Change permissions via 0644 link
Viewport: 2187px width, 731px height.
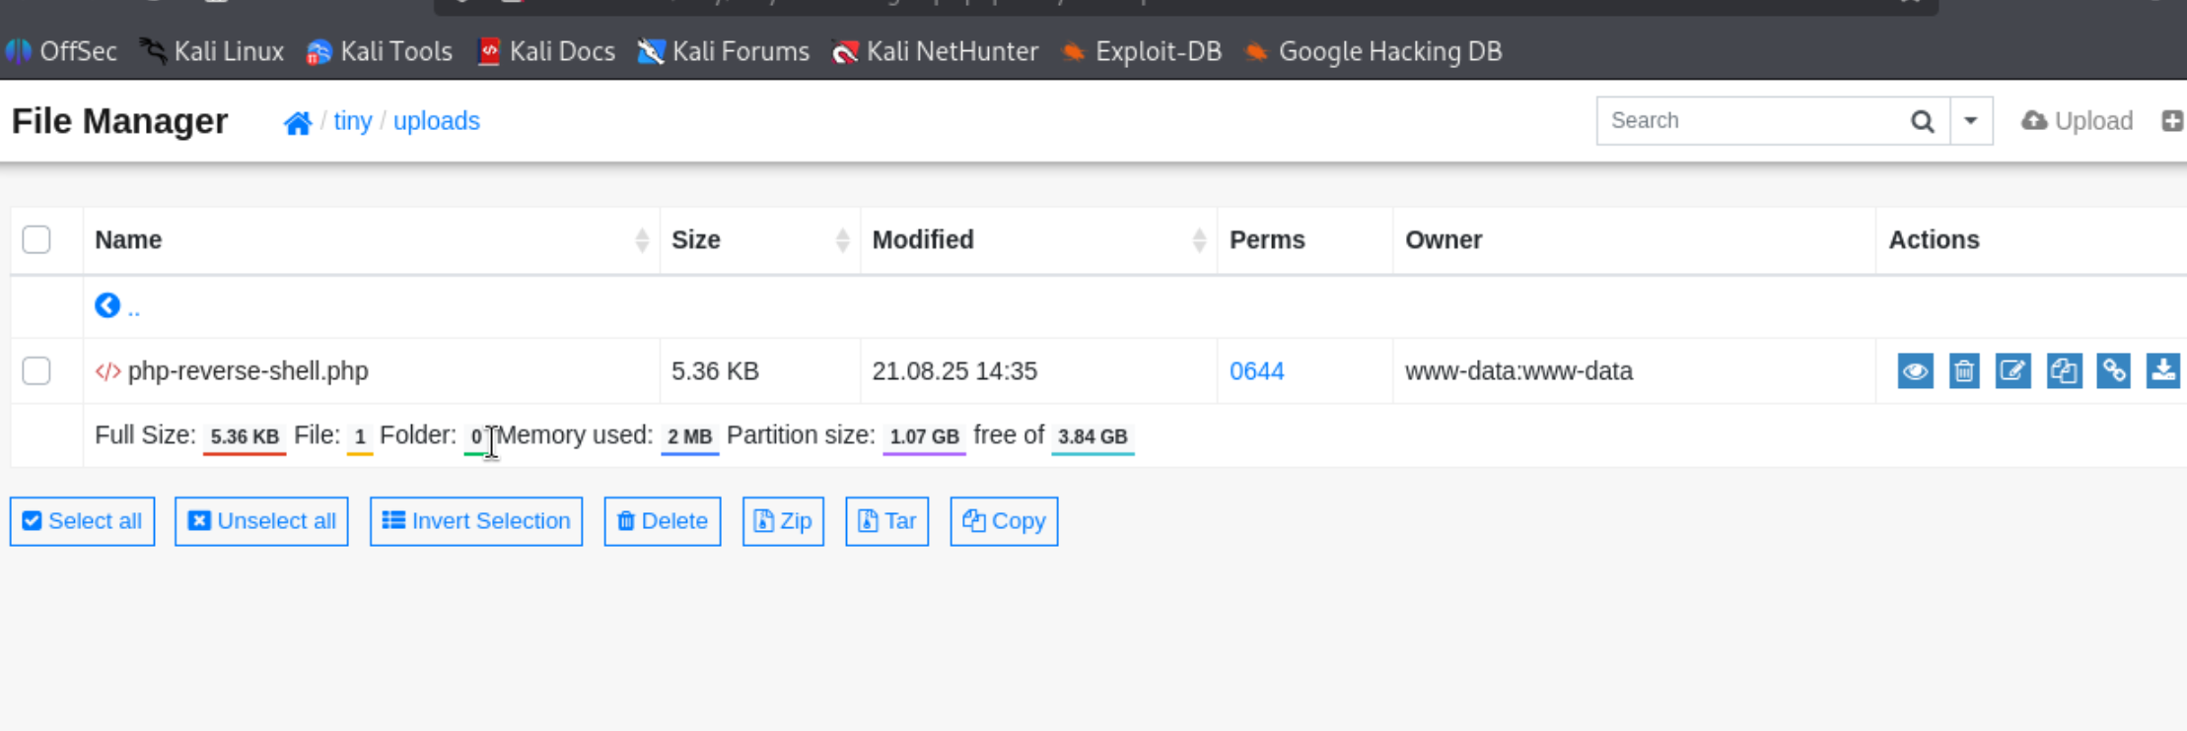1256,371
